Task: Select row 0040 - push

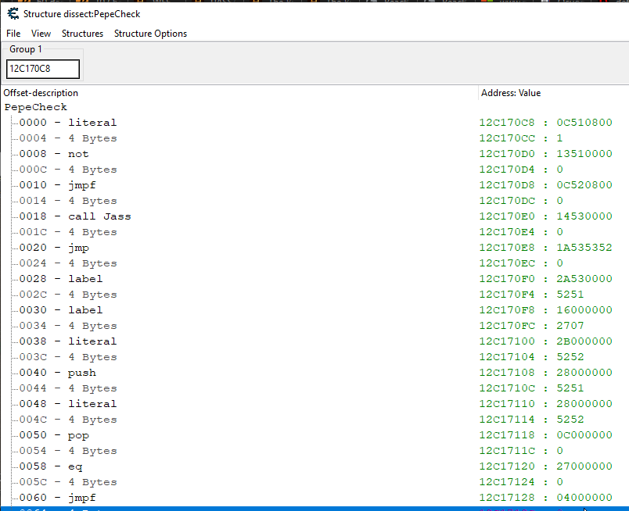Action: click(x=57, y=373)
